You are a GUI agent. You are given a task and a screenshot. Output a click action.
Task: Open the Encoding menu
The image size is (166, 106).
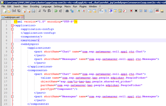35,7
